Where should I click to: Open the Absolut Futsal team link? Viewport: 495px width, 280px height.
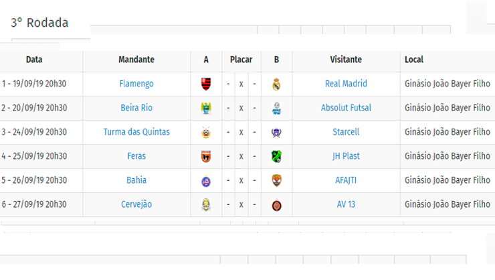[x=346, y=108]
